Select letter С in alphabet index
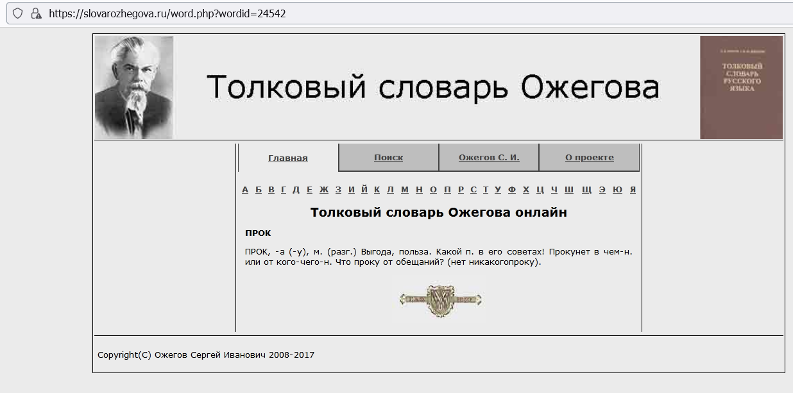 pos(473,189)
